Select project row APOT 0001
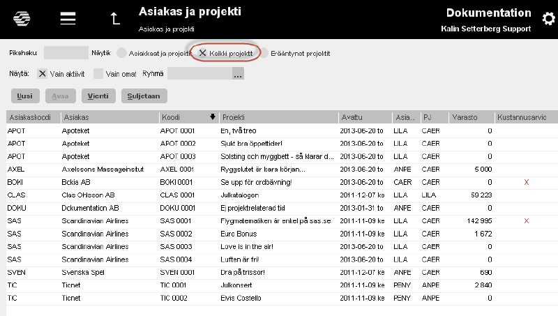This screenshot has height=316, width=558. pyautogui.click(x=282, y=130)
